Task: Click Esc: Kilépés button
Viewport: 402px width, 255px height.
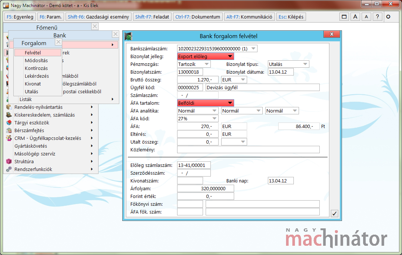Action: point(291,17)
